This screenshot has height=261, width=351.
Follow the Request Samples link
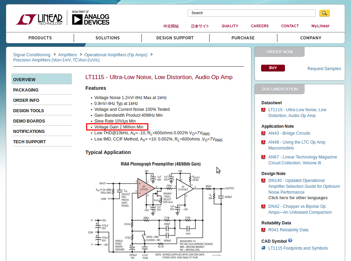(324, 69)
